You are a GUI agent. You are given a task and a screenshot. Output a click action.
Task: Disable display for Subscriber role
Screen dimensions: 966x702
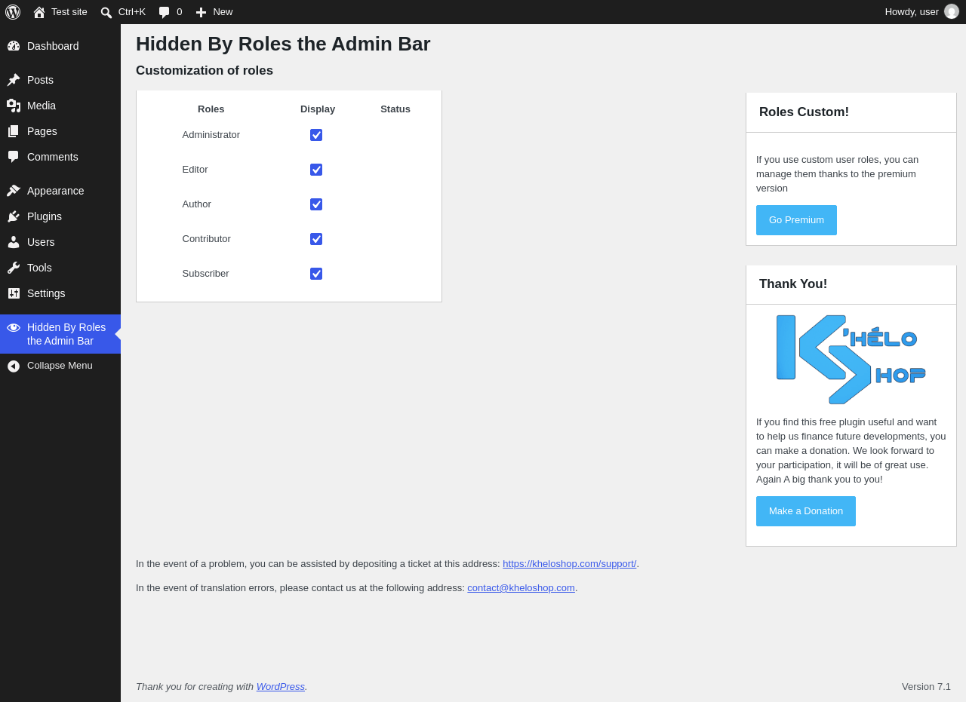pos(316,274)
